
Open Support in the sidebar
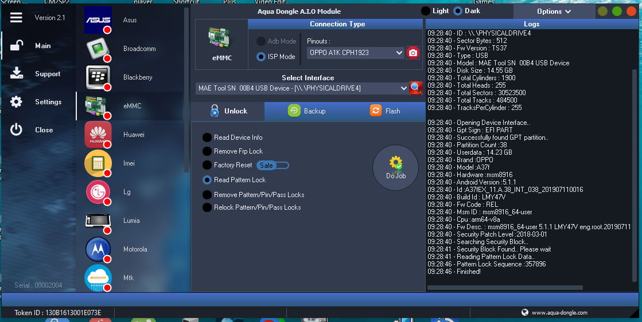tap(48, 74)
